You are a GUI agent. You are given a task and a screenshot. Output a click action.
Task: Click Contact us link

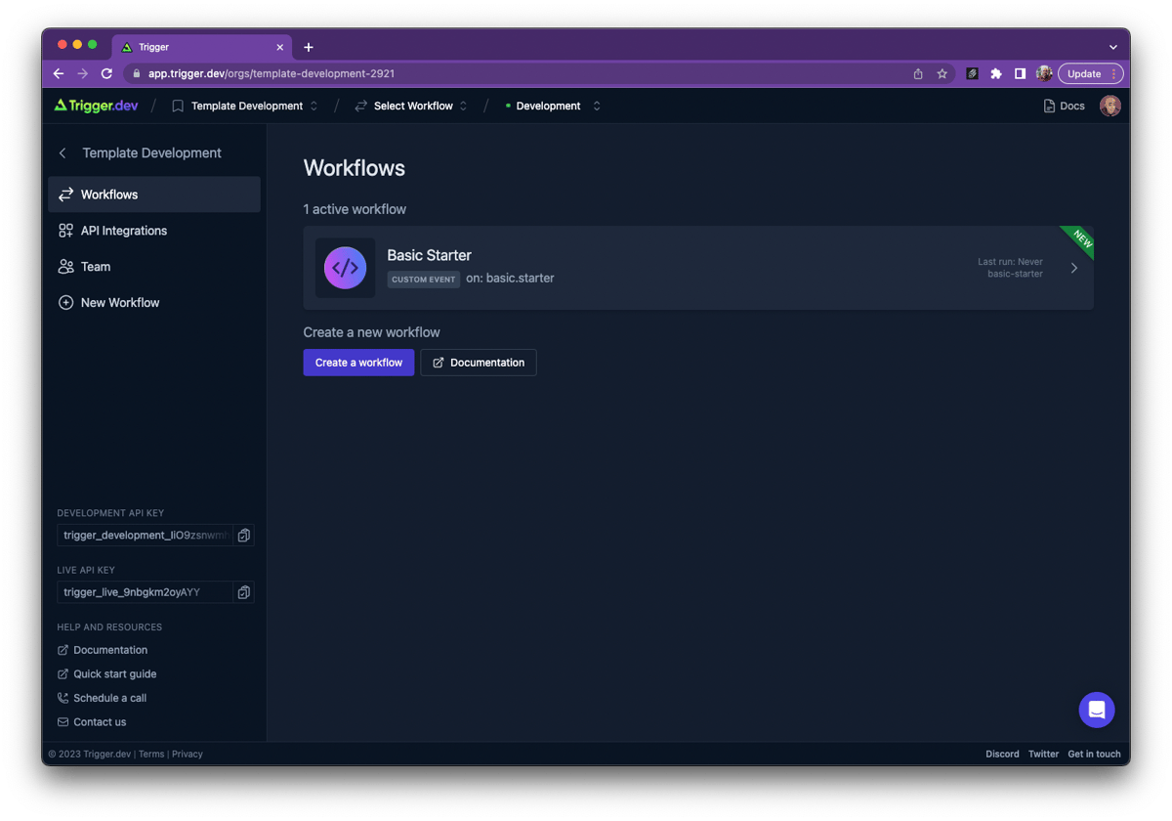pyautogui.click(x=92, y=722)
